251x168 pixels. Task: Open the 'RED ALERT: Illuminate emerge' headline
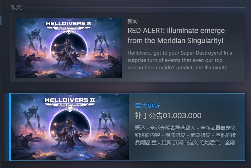click(176, 35)
